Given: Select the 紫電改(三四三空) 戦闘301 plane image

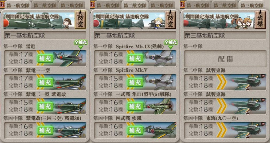Looking at the screenshot, I should (69, 130).
